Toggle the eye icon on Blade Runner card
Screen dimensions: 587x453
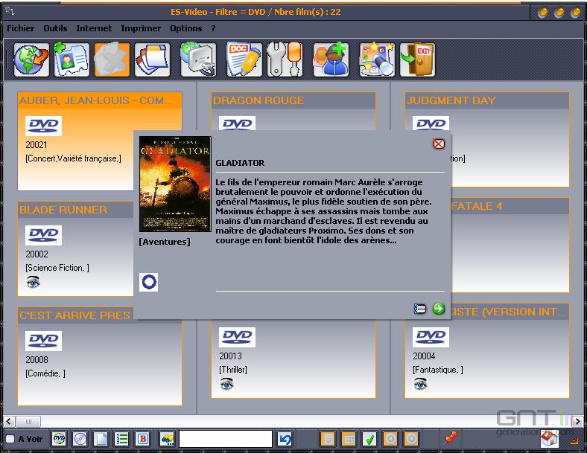click(x=33, y=282)
